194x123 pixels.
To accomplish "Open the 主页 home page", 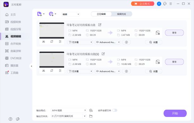I will pyautogui.click(x=10, y=15).
